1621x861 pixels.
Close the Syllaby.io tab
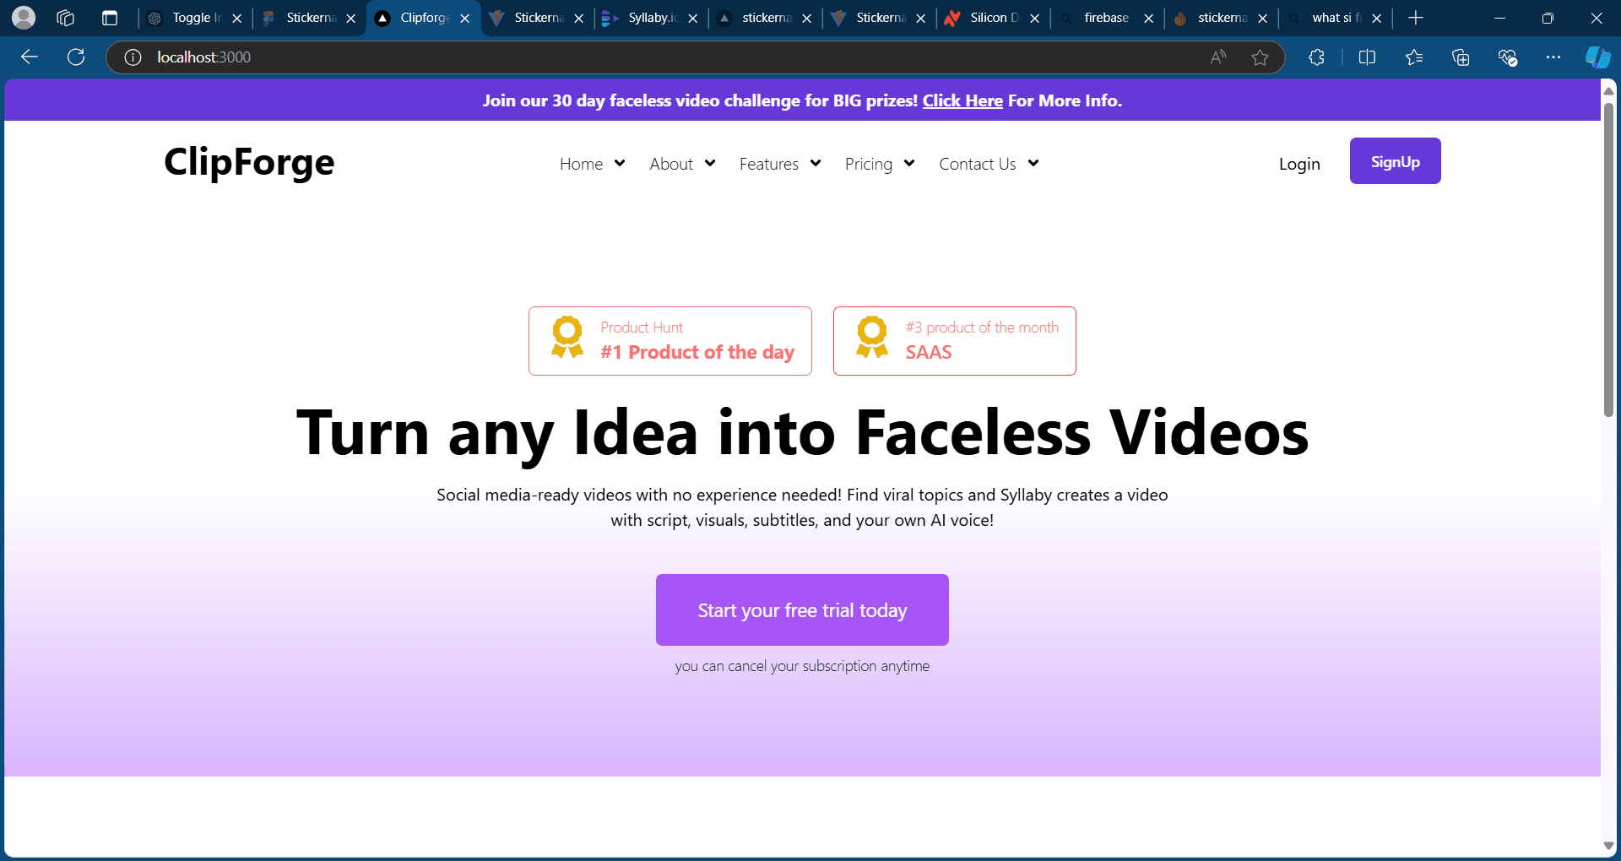click(692, 18)
